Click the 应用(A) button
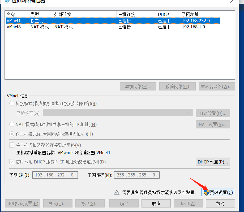The image size is (244, 212). pyautogui.click(x=188, y=204)
